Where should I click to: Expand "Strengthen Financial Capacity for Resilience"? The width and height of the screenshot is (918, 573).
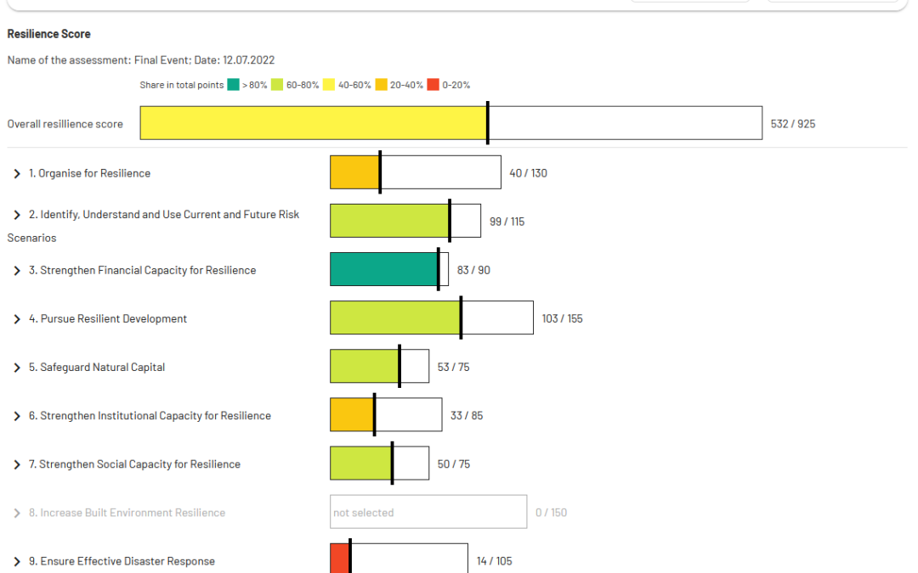click(15, 270)
